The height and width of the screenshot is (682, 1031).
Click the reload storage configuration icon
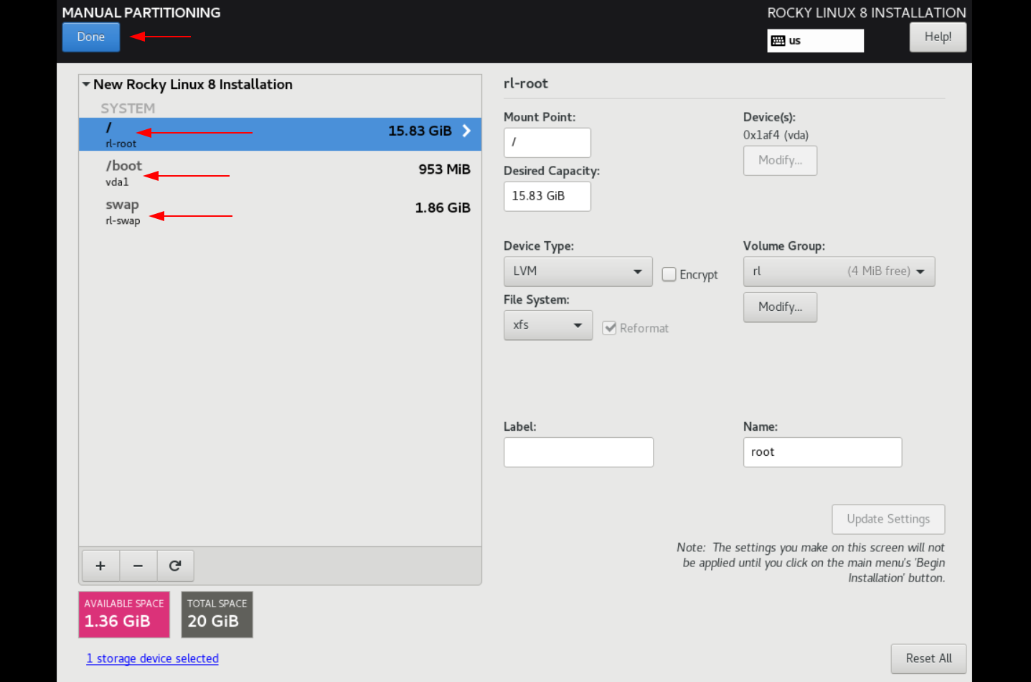coord(175,566)
